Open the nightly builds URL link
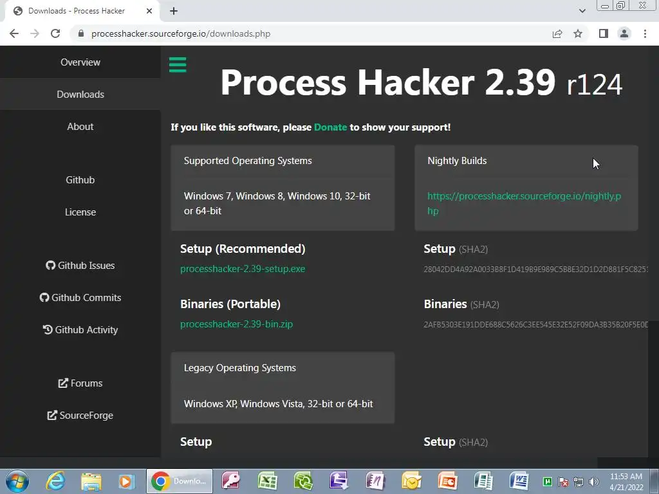This screenshot has width=659, height=494. [524, 203]
